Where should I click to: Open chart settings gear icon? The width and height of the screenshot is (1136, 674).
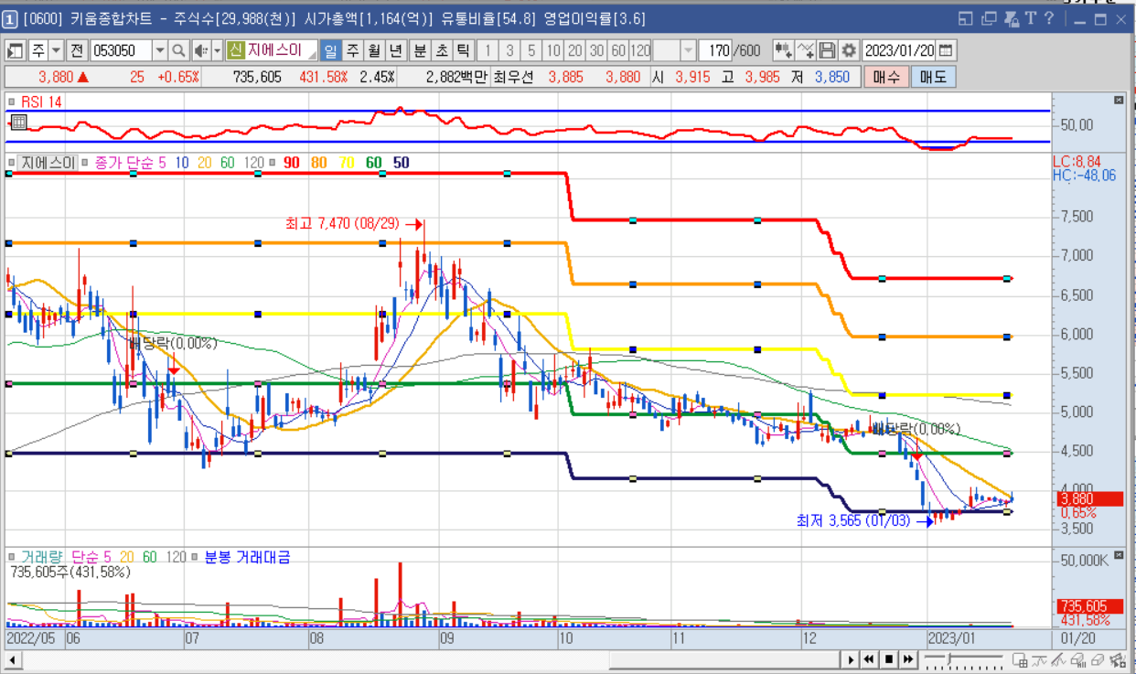click(849, 50)
